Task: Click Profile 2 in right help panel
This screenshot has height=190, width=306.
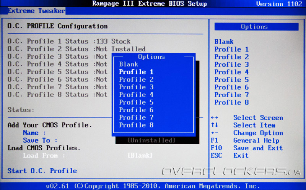Action: [231, 57]
